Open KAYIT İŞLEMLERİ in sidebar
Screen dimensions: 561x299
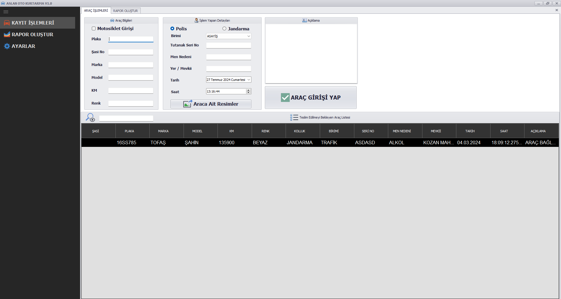pos(38,23)
